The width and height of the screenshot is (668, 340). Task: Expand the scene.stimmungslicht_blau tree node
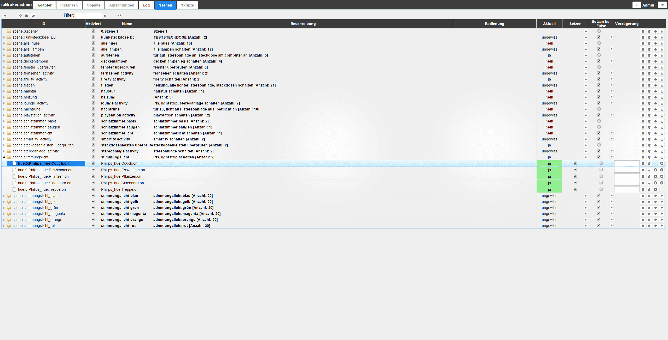coord(4,196)
